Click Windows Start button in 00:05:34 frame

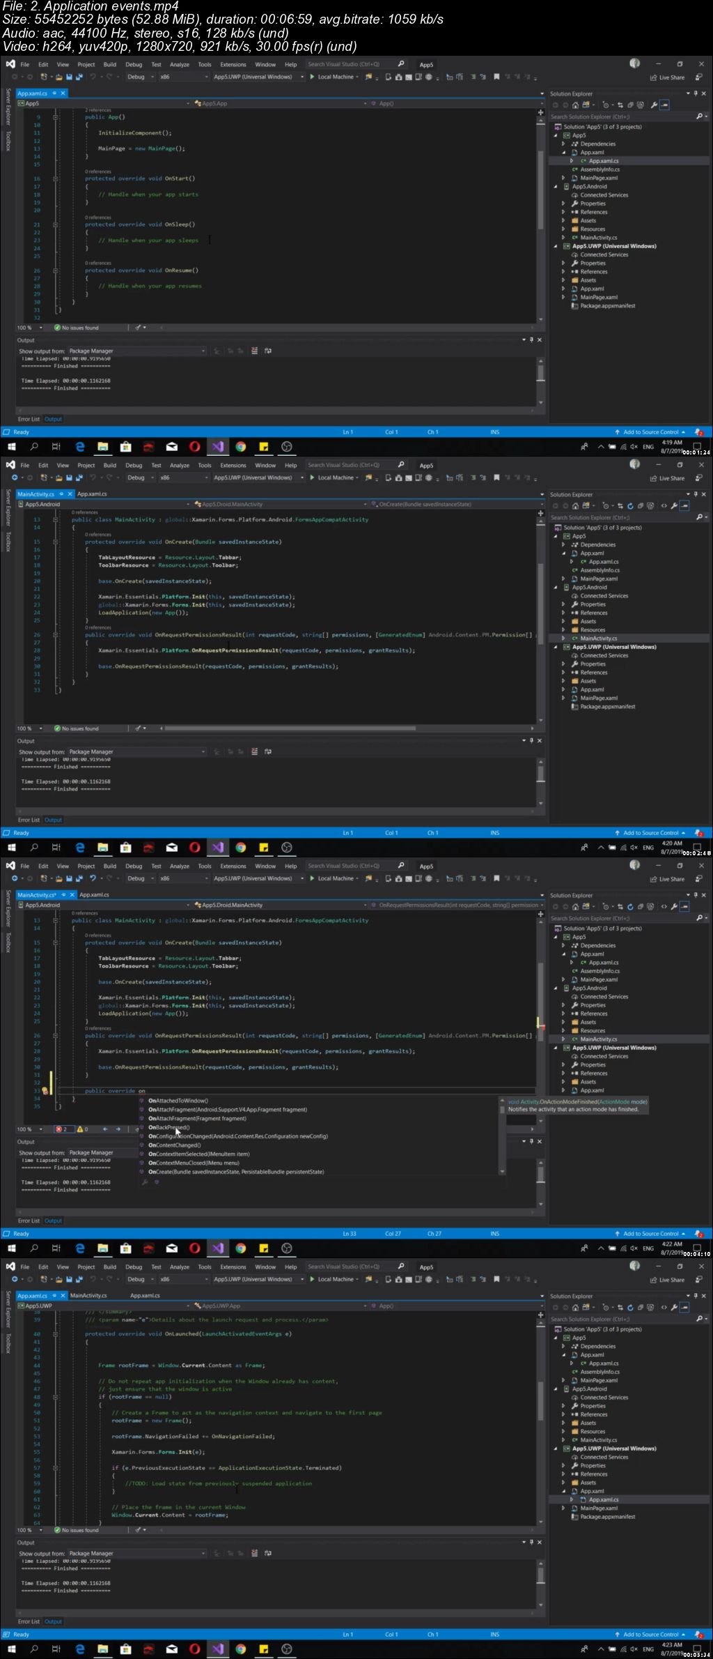(11, 1649)
